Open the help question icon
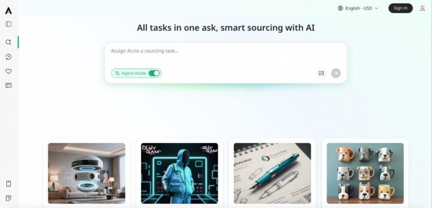This screenshot has height=208, width=432. tap(9, 198)
